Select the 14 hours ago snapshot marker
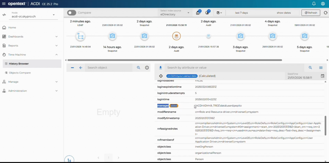 tap(112, 36)
